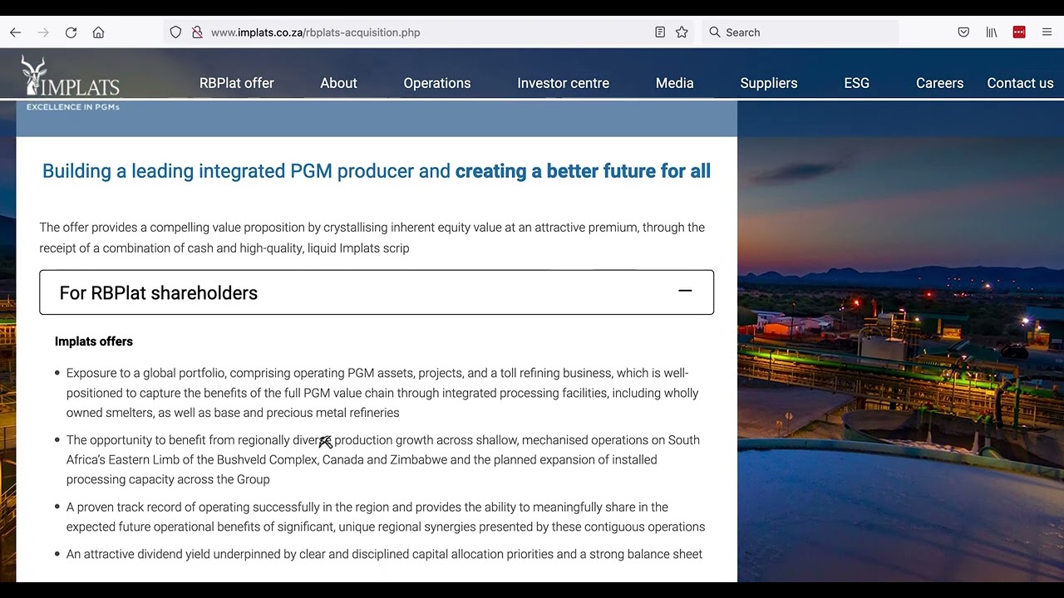Click into the browser Search box
The image size is (1064, 598).
tap(800, 32)
